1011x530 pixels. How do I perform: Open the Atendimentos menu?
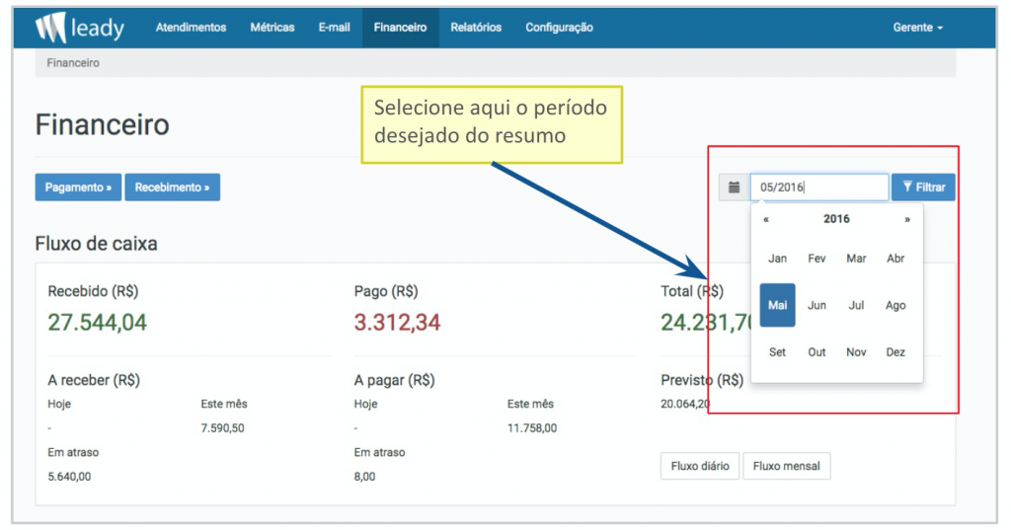191,27
